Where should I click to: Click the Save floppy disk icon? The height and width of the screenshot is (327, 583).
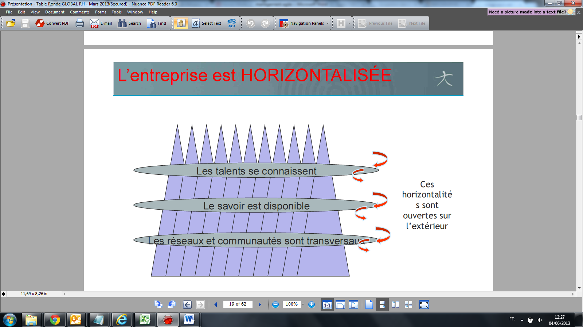pyautogui.click(x=25, y=23)
